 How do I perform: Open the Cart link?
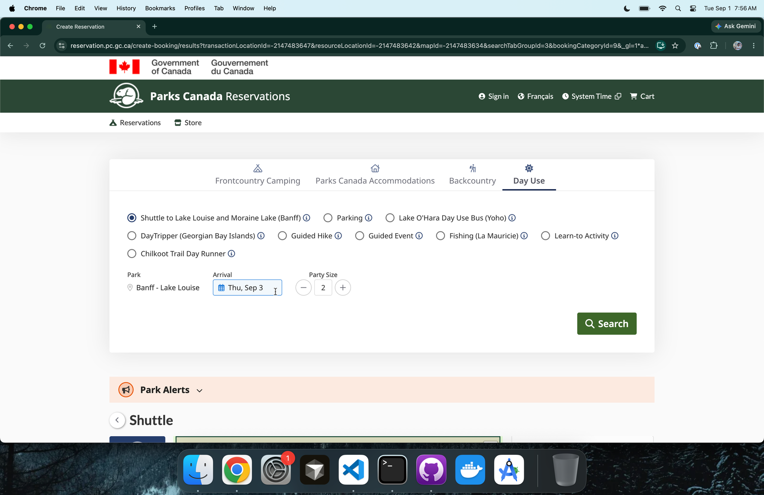642,97
